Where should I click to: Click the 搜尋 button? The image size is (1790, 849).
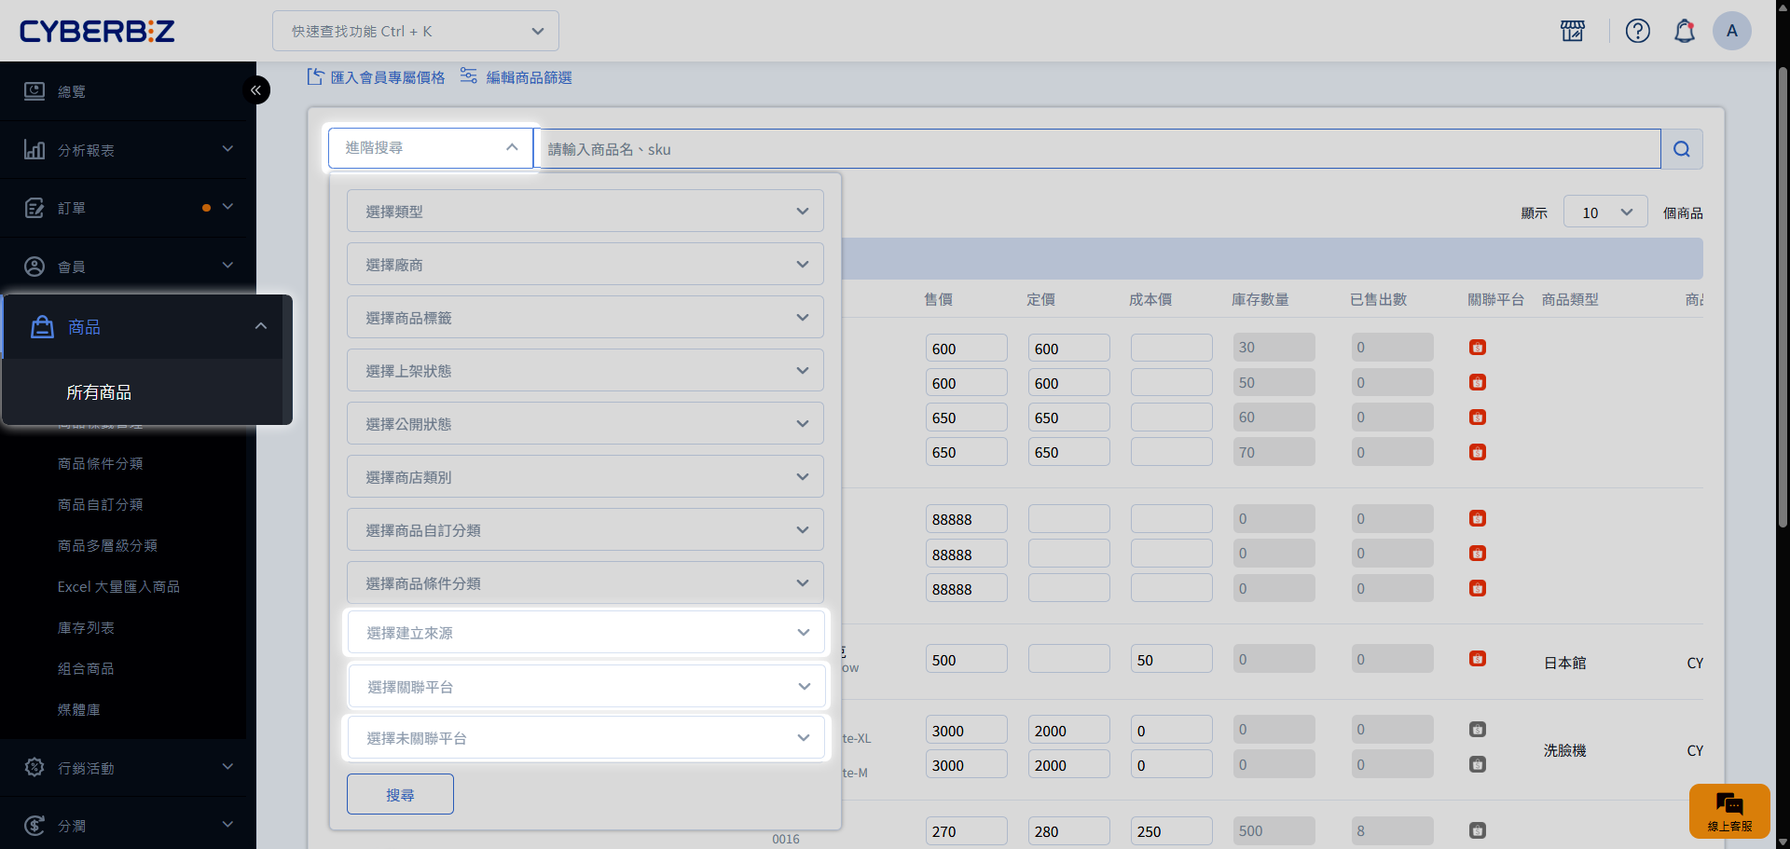(x=400, y=795)
